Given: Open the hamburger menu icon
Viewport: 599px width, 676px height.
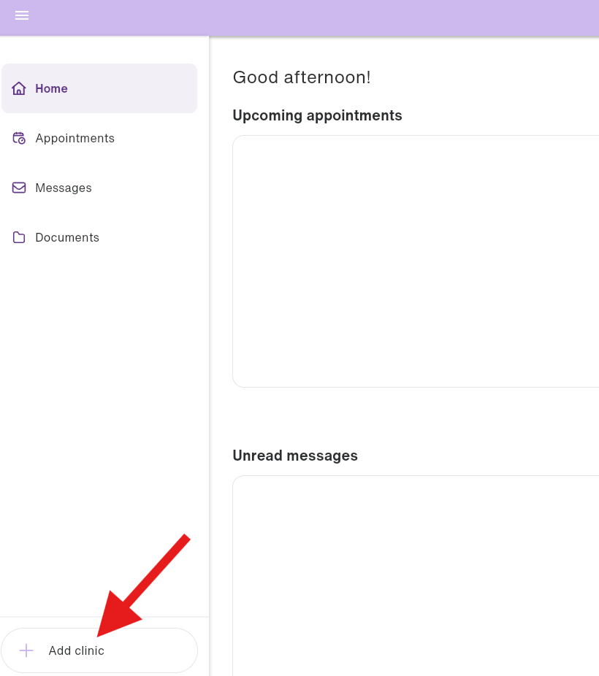Looking at the screenshot, I should [22, 15].
